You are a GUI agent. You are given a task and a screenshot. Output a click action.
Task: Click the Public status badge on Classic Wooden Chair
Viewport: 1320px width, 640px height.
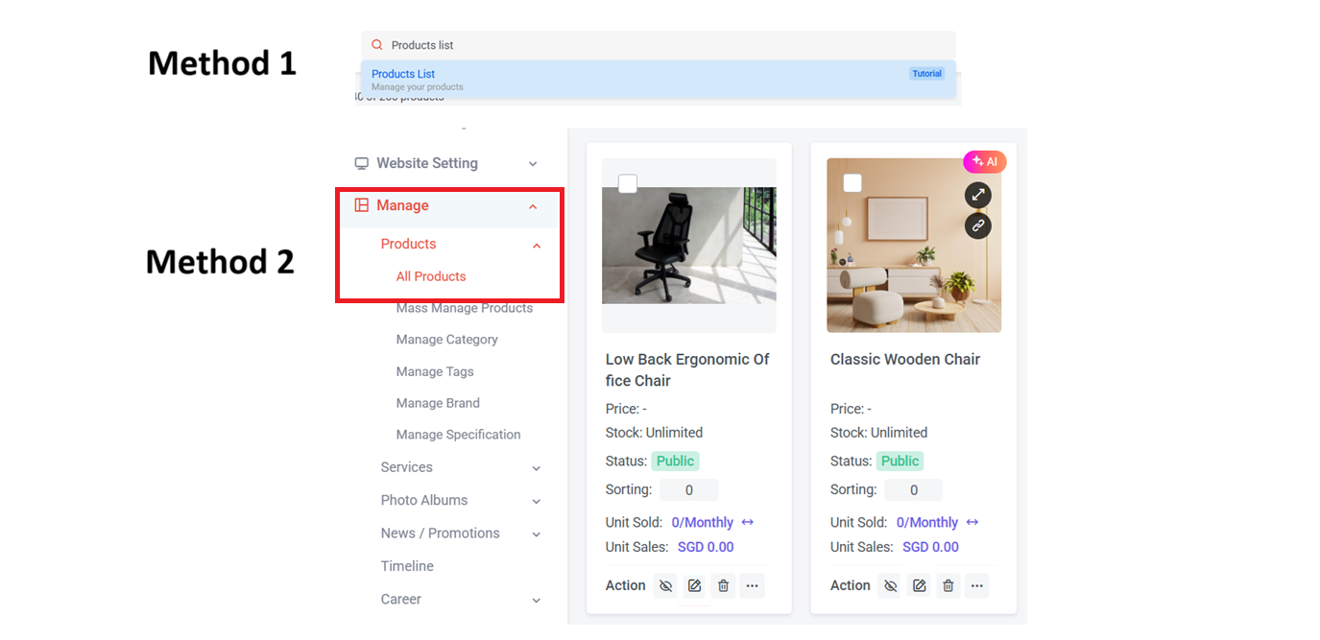900,461
